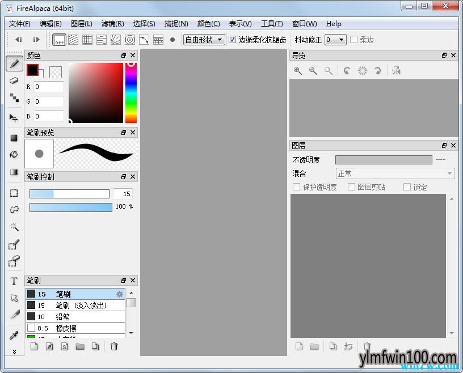
Task: Expand more tools with the double chevron
Action: tap(14, 352)
